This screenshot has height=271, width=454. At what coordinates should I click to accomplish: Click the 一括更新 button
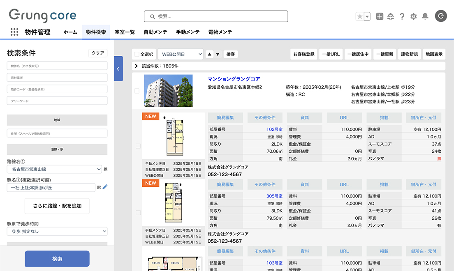tap(385, 54)
